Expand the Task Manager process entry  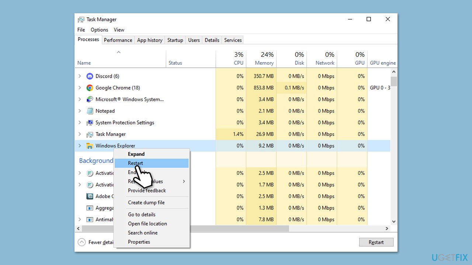(x=80, y=134)
